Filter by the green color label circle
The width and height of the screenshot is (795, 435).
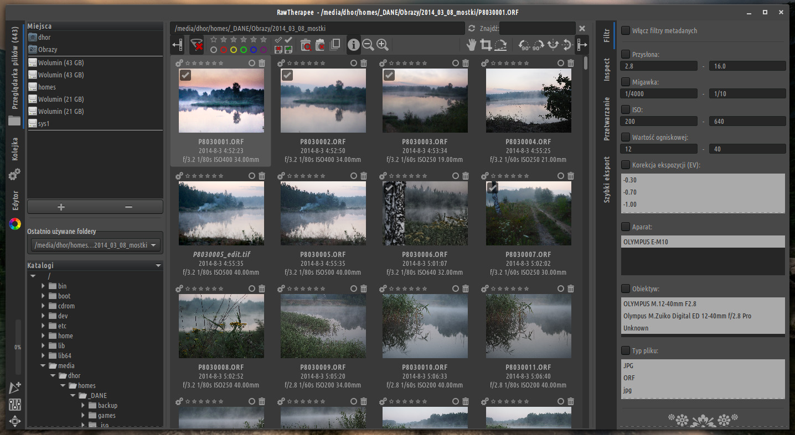pos(244,50)
